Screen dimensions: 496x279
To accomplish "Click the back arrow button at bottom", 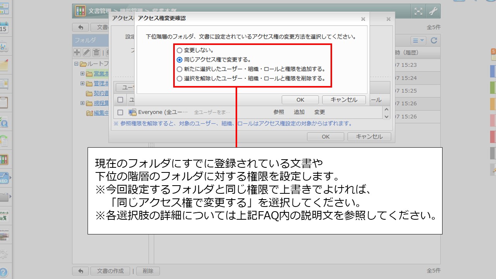I will 81,271.
